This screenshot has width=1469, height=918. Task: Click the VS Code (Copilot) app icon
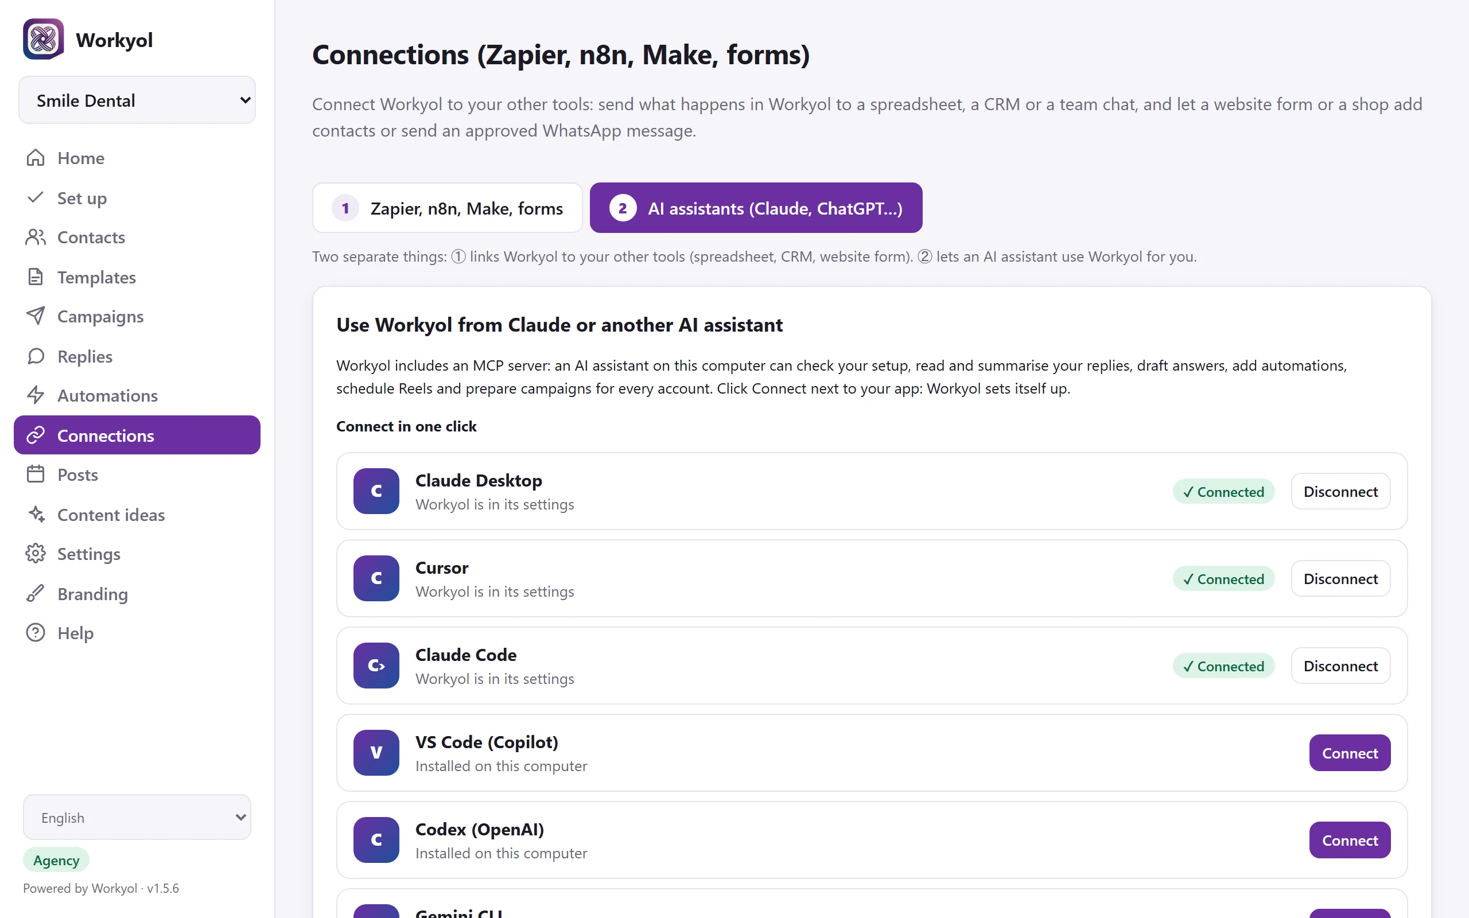point(376,752)
